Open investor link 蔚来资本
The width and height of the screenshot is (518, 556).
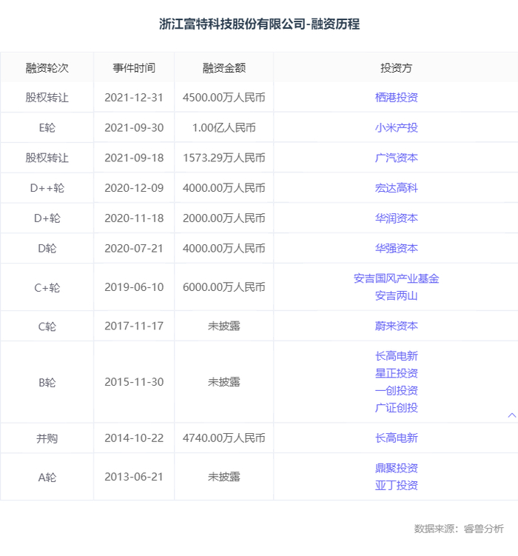(396, 326)
